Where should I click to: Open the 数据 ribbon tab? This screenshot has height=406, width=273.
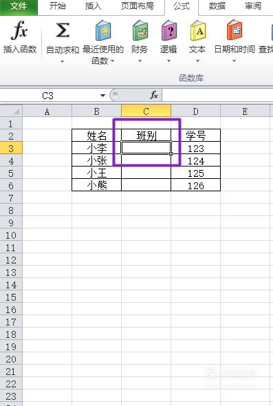point(217,6)
